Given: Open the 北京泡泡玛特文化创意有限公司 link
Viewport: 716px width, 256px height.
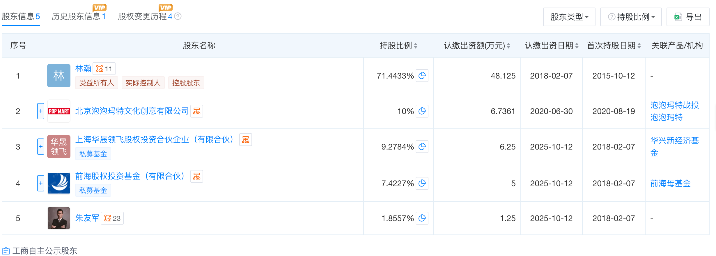Looking at the screenshot, I should (x=132, y=111).
